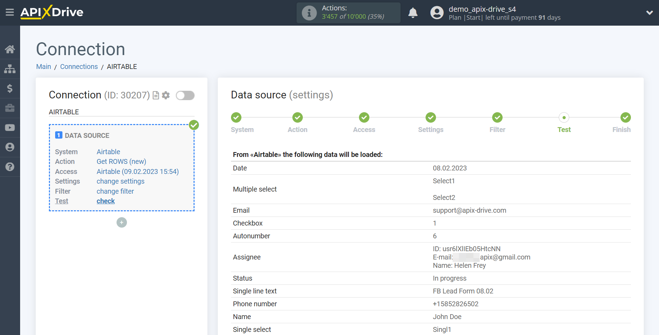Select phone number +15852826502
Viewport: 659px width, 335px height.
(456, 304)
